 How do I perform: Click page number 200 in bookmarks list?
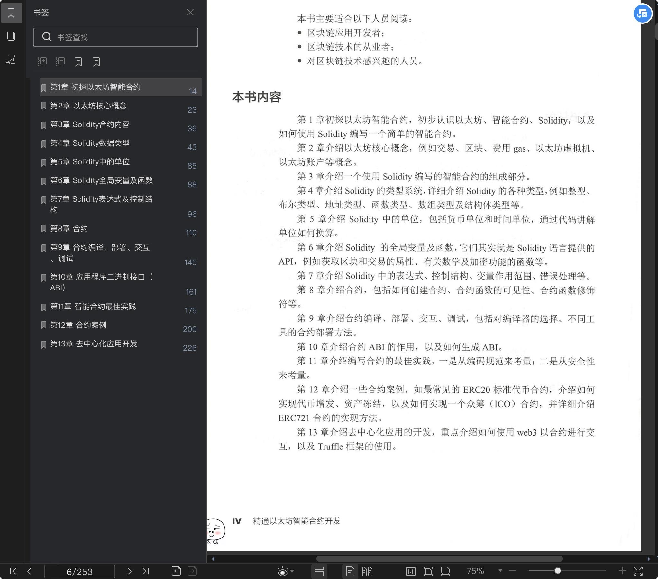[x=190, y=329]
